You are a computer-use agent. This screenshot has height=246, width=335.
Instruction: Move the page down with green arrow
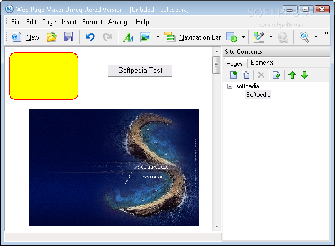[x=304, y=75]
